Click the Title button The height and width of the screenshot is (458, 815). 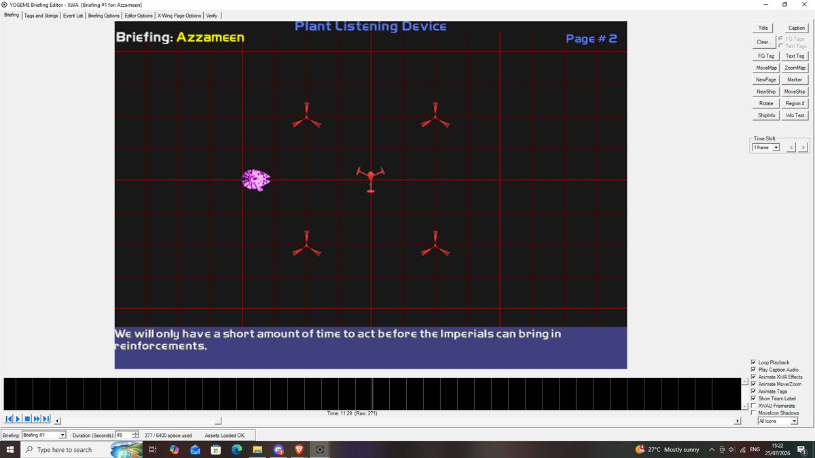click(x=763, y=28)
